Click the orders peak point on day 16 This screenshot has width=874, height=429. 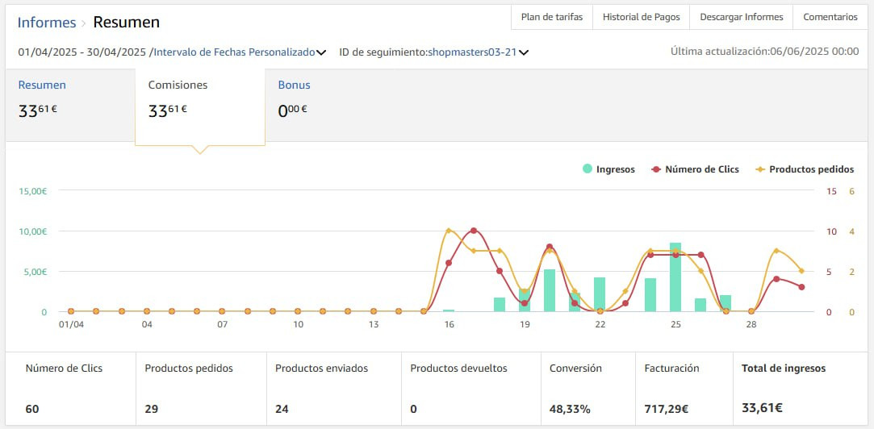pos(449,231)
